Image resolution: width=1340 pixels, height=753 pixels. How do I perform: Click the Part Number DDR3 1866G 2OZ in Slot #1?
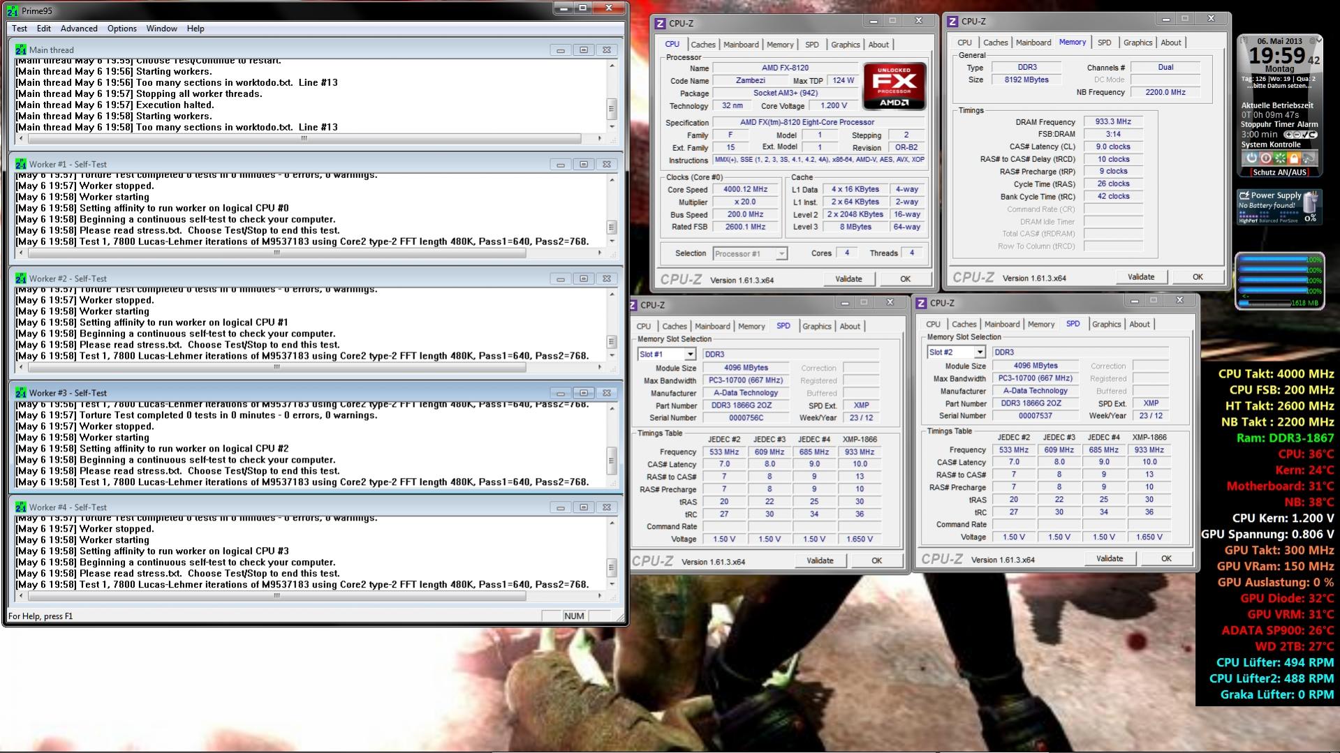(x=745, y=405)
